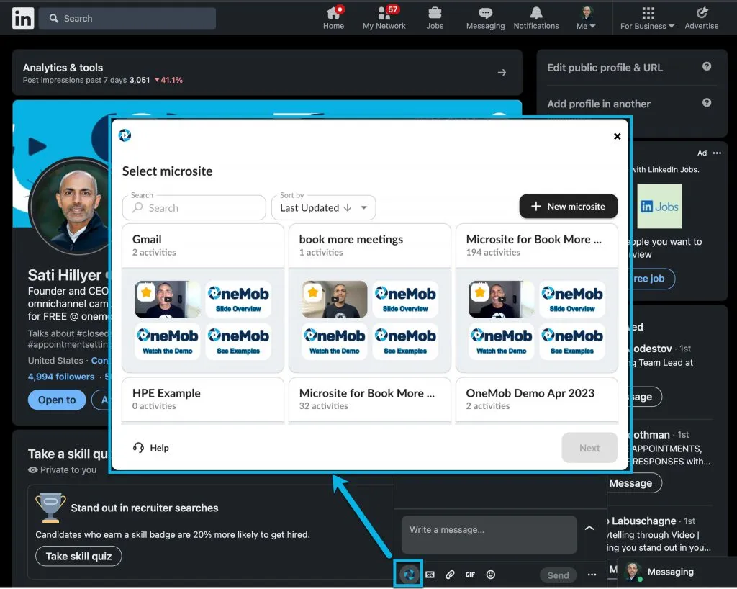Click Watch the Demo tile in Gmail card

tap(167, 341)
